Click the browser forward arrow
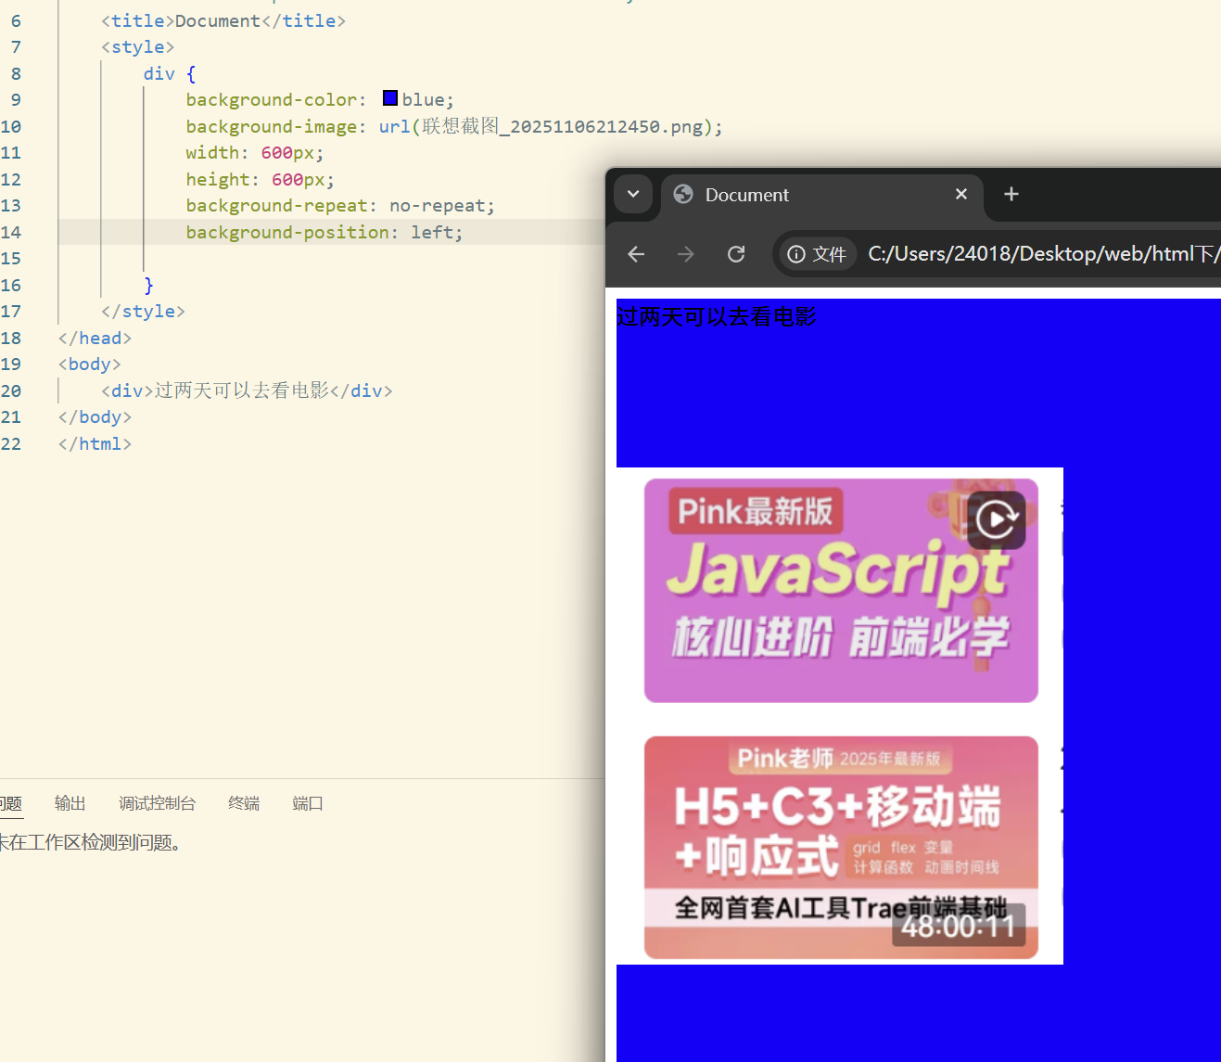 click(x=686, y=254)
